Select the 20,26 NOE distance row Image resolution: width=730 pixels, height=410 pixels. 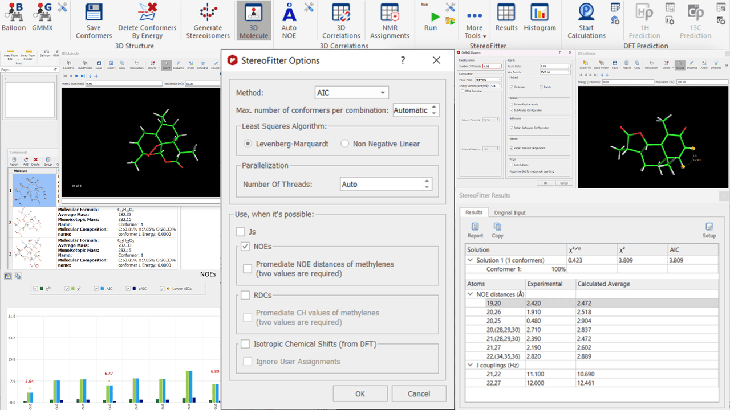[x=591, y=312]
